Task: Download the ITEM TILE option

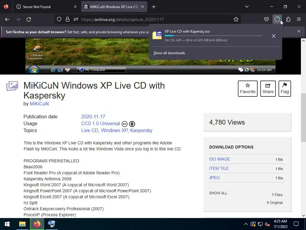Action: [x=219, y=168]
